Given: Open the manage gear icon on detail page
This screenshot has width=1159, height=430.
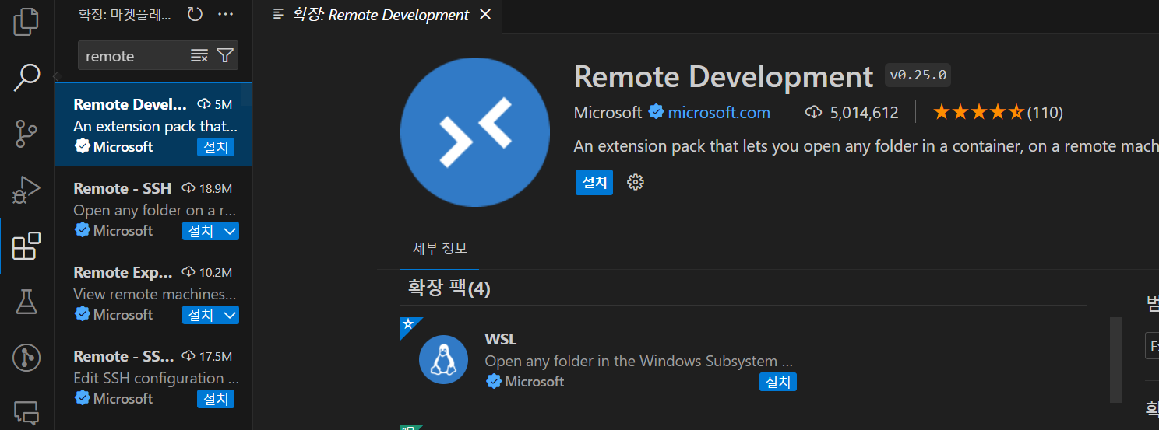Looking at the screenshot, I should (636, 182).
